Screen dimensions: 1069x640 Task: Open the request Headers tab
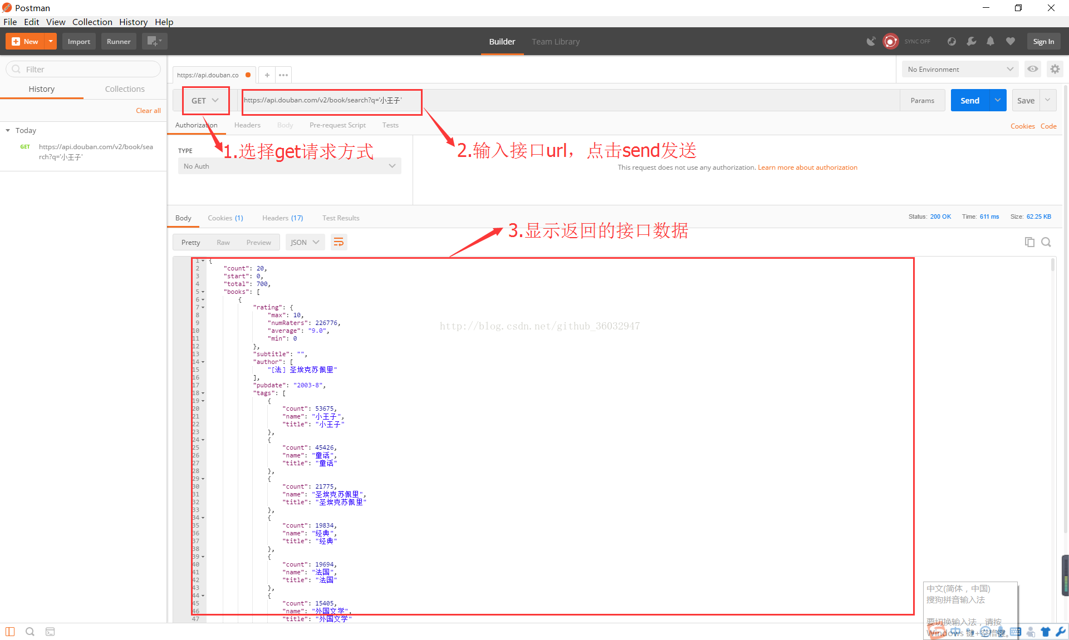pos(247,125)
